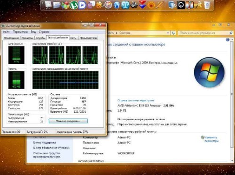Launch uTorrent from the dock

(x=74, y=5)
